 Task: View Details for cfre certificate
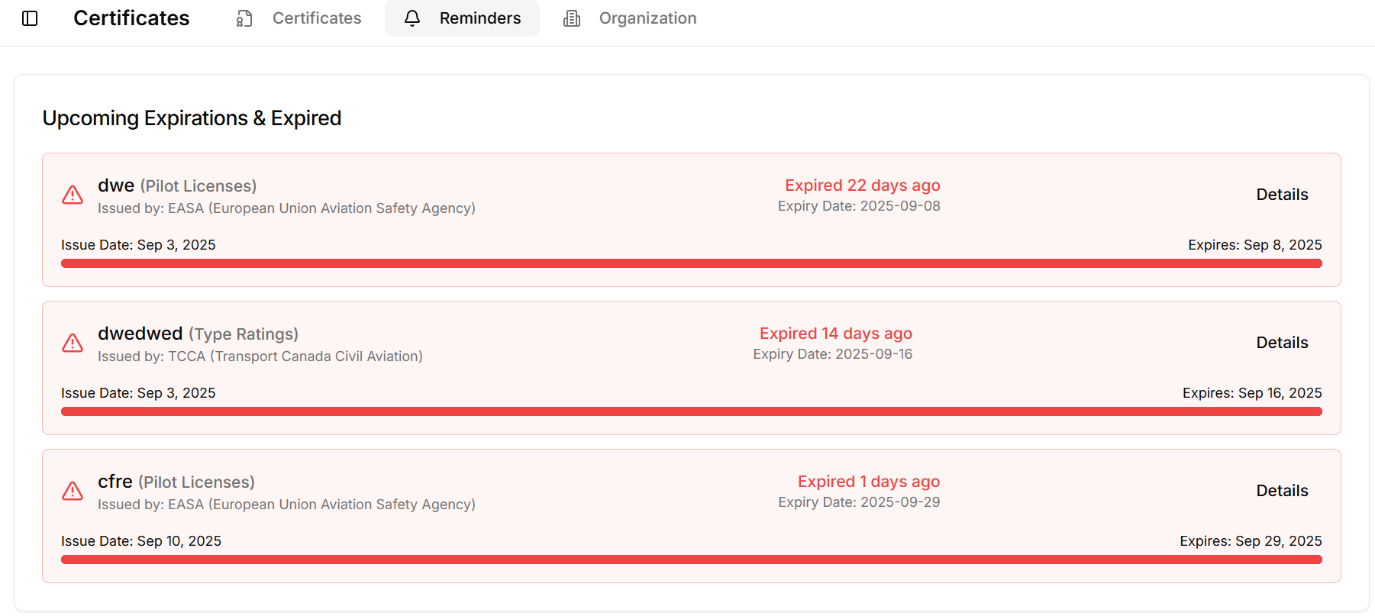pos(1283,491)
